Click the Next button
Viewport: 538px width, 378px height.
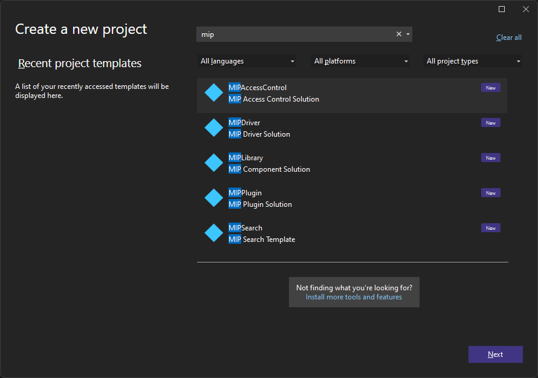pos(495,354)
